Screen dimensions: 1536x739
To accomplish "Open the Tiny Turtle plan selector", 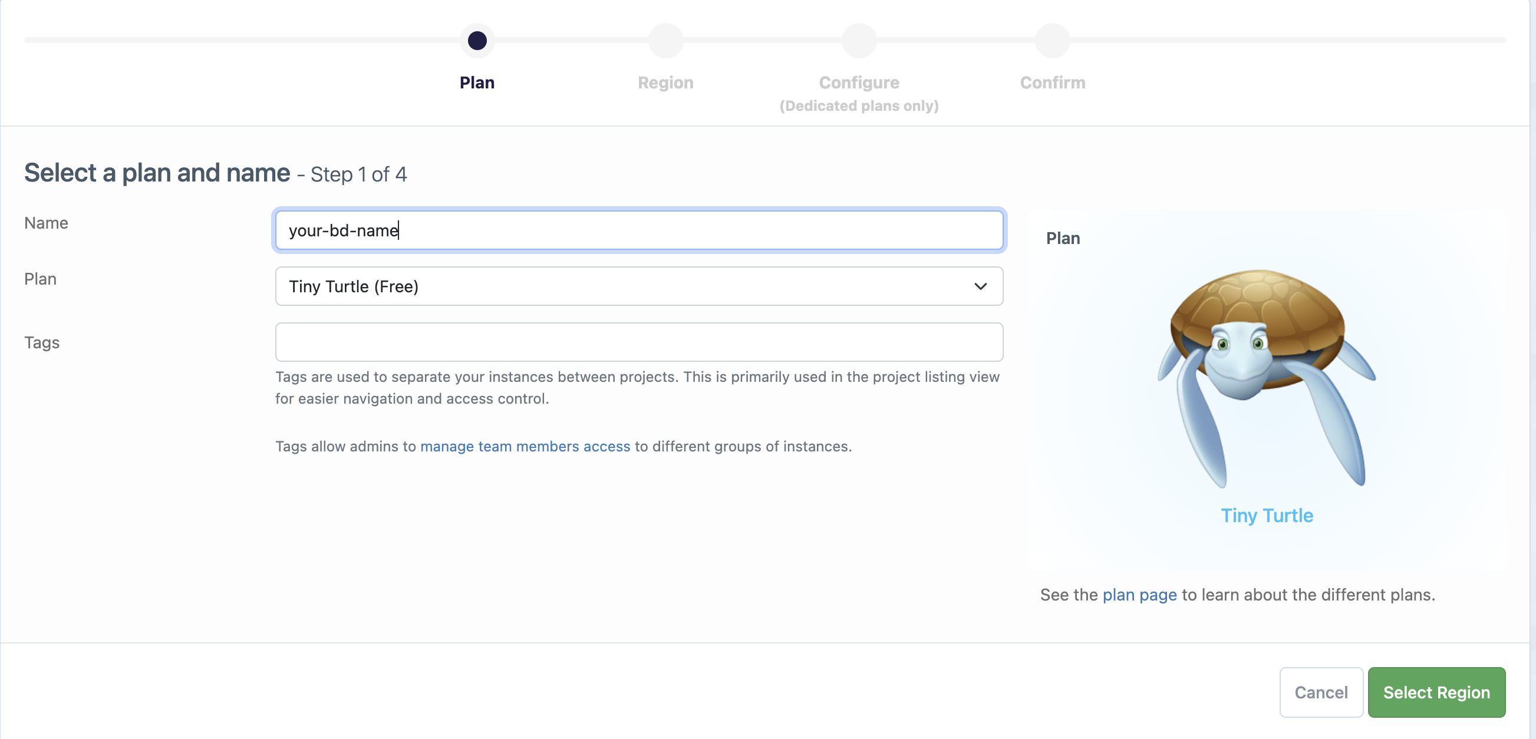I will pyautogui.click(x=640, y=286).
